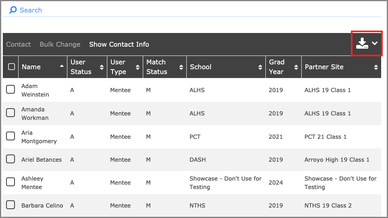This screenshot has height=218, width=388.
Task: Sort by School column arrows
Action: pyautogui.click(x=260, y=67)
